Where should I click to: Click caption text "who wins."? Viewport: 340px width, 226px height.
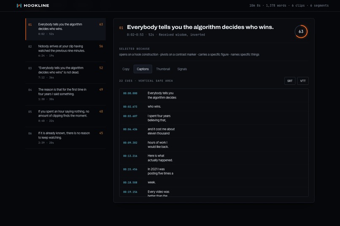point(154,106)
